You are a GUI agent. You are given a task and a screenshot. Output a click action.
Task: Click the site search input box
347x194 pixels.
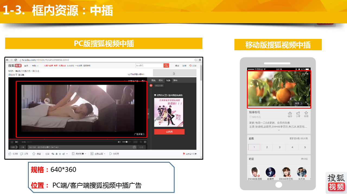tap(149, 66)
